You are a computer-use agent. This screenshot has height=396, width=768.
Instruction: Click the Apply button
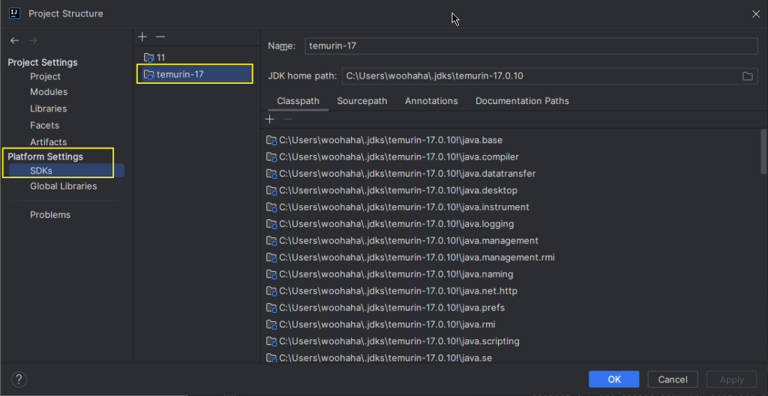tap(731, 380)
